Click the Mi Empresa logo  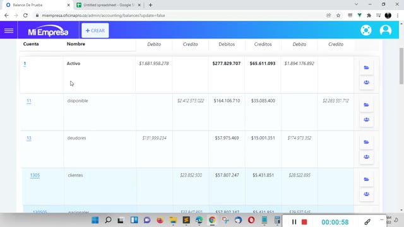point(48,31)
